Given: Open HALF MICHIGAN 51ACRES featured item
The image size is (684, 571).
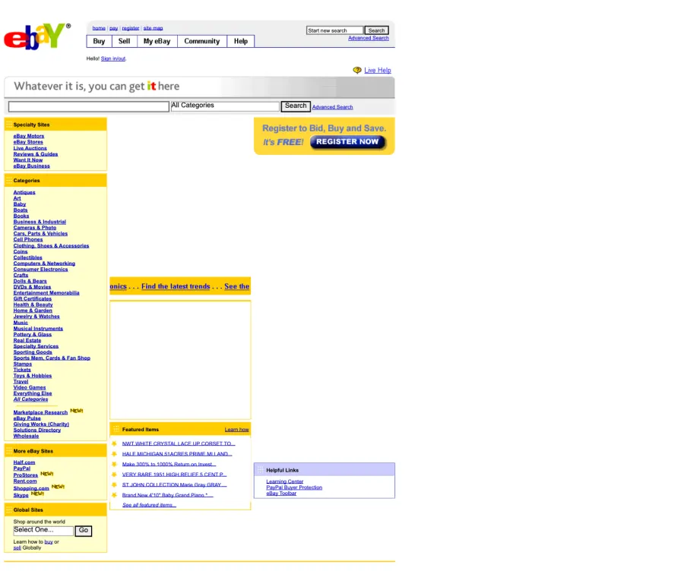Looking at the screenshot, I should [x=177, y=454].
